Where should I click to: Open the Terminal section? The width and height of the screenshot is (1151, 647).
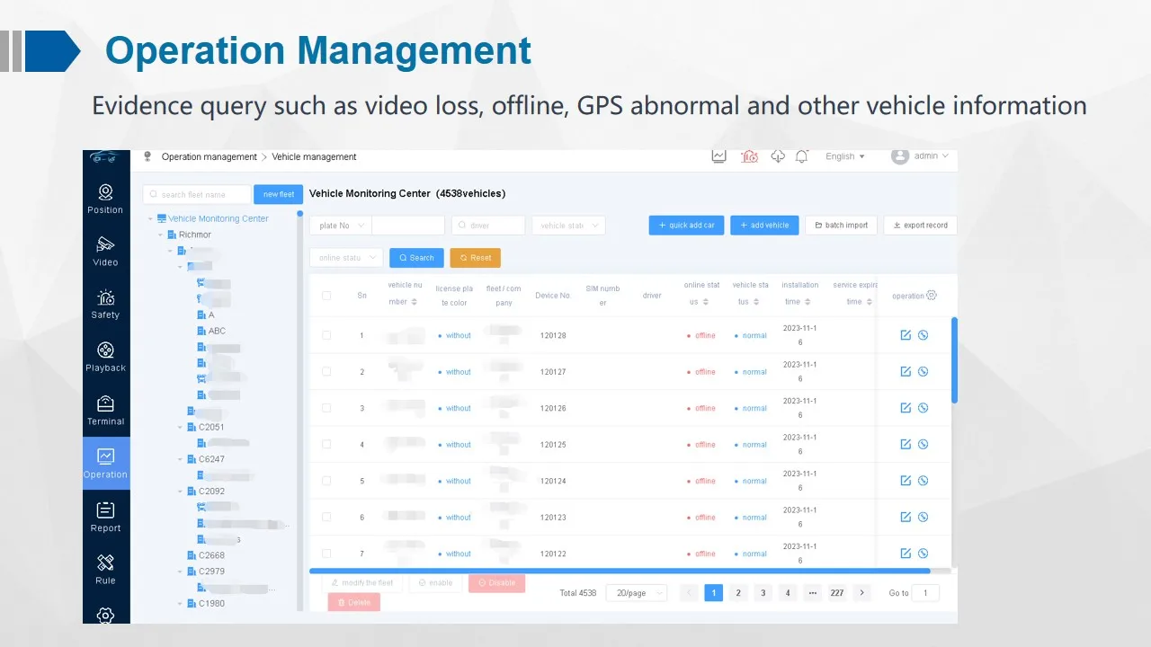[x=105, y=411]
